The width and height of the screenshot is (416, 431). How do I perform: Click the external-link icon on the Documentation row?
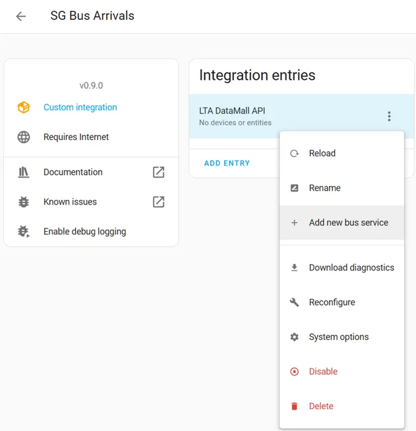pyautogui.click(x=158, y=172)
